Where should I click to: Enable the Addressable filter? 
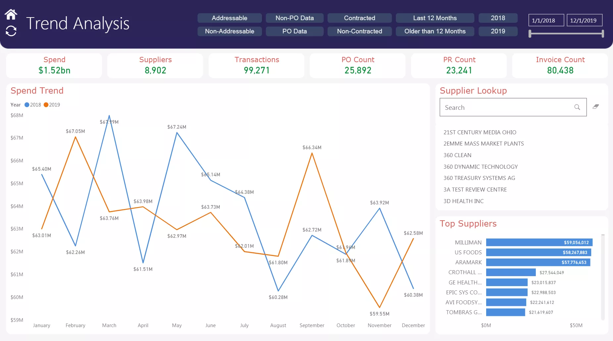pyautogui.click(x=230, y=18)
